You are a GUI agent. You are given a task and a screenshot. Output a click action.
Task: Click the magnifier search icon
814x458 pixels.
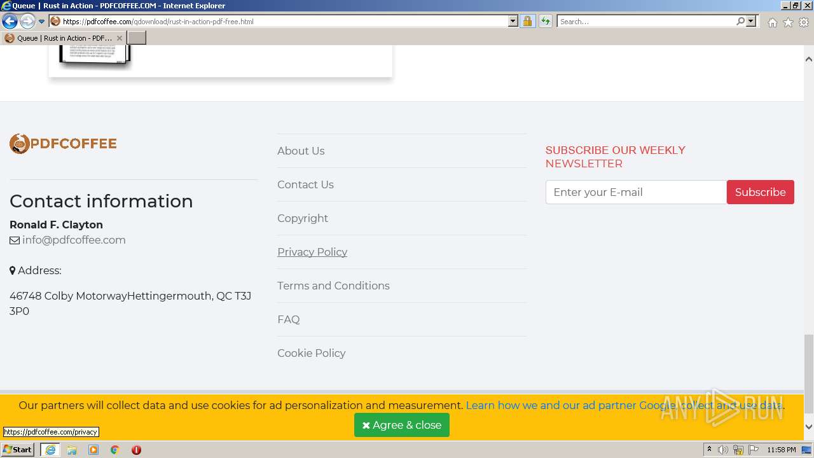[x=740, y=21]
